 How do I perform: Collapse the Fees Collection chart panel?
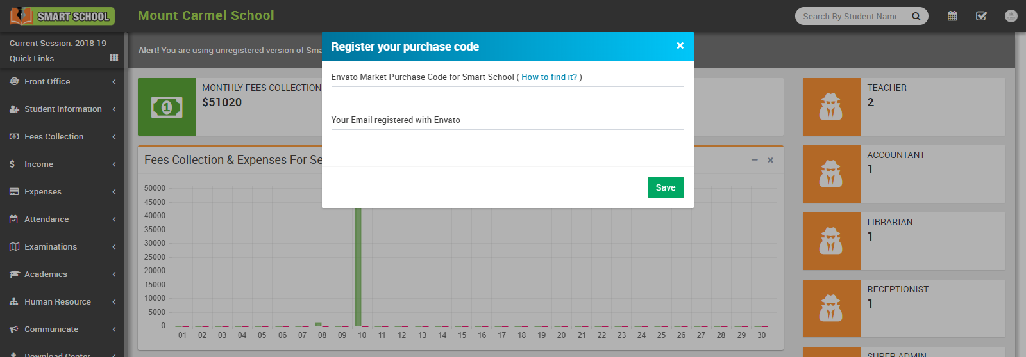click(754, 160)
